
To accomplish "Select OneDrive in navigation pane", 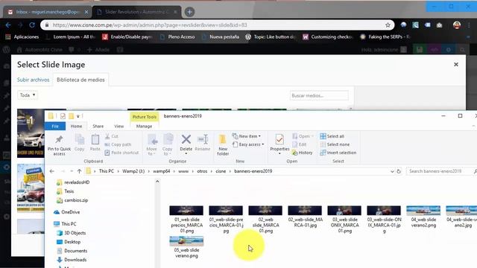I will (67, 211).
